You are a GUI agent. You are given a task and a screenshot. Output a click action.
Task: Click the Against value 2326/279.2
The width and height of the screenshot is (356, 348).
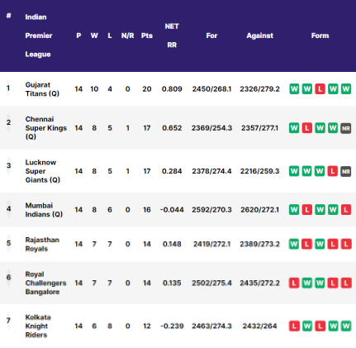coord(259,89)
